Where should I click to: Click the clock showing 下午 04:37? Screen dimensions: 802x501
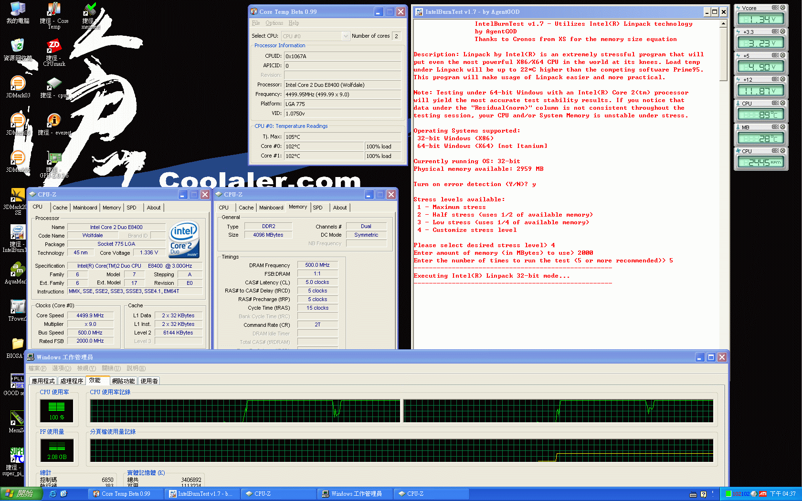pyautogui.click(x=782, y=494)
